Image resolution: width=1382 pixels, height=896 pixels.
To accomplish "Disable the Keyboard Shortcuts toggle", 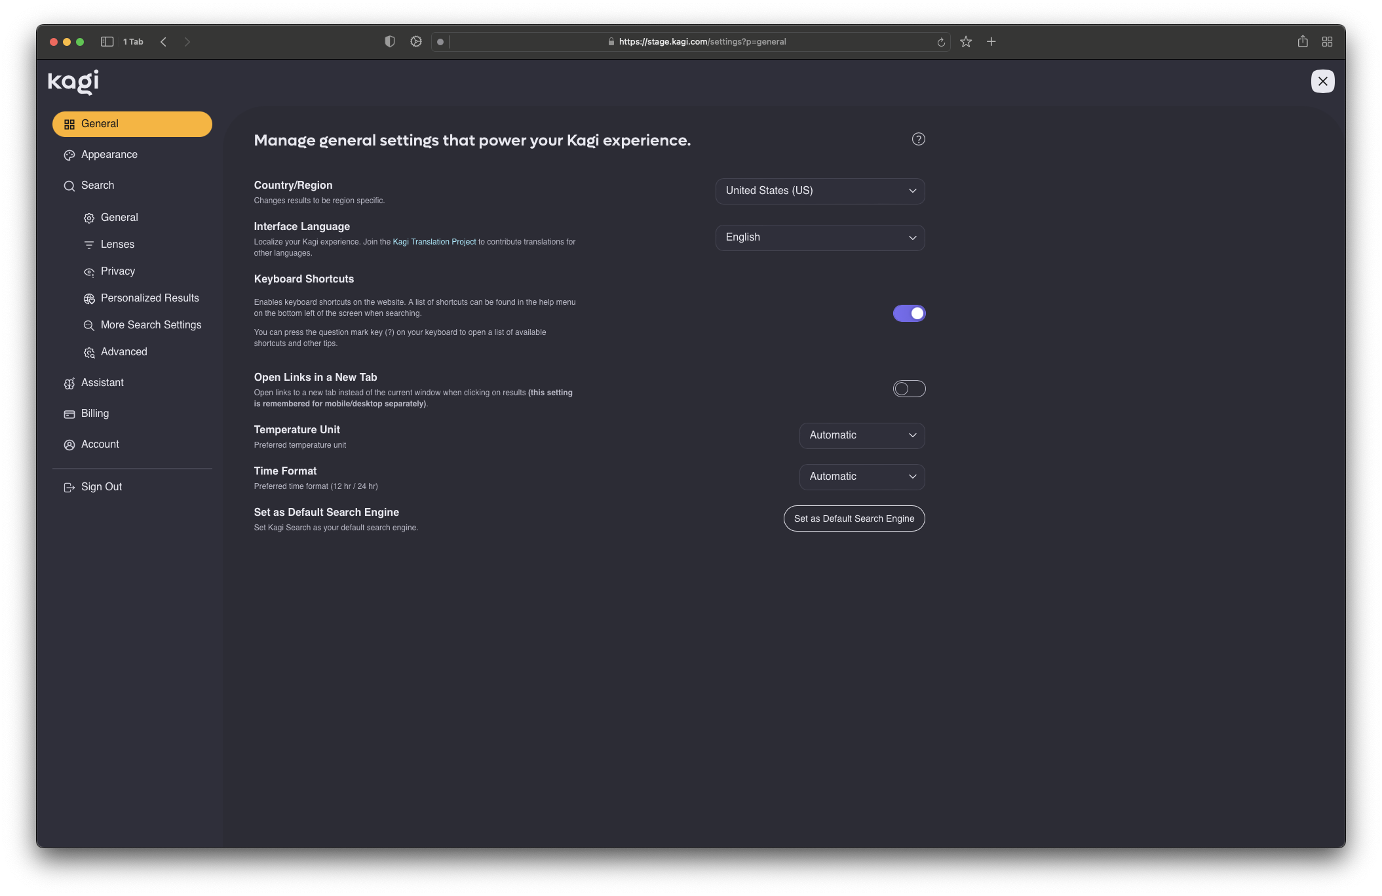I will click(909, 313).
